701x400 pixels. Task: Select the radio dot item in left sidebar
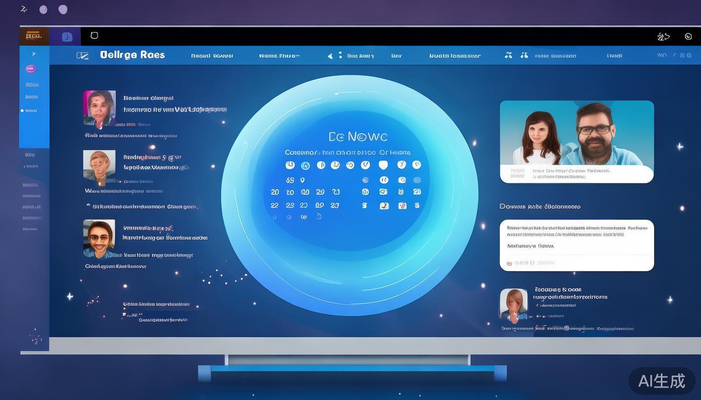coord(22,110)
